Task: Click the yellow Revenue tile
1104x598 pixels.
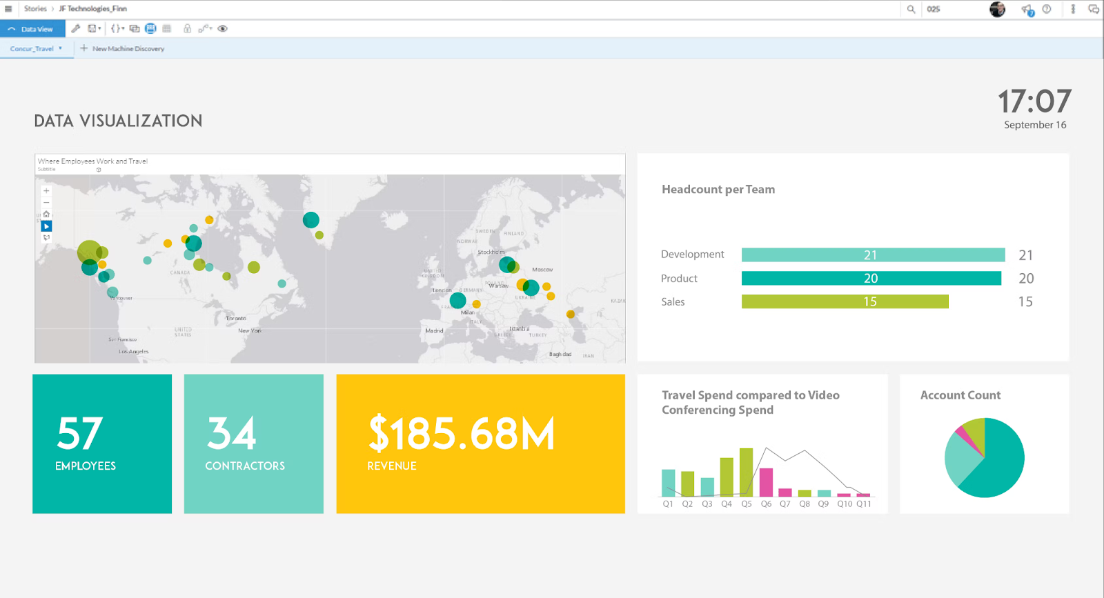Action: coord(480,443)
